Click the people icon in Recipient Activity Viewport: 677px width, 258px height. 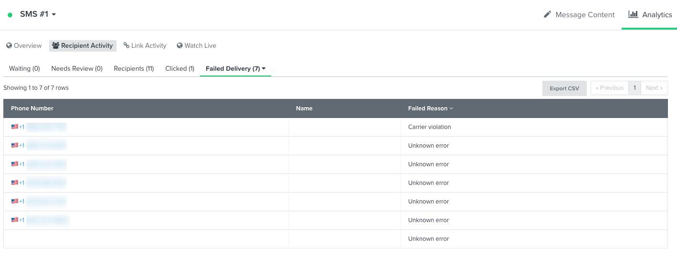tap(56, 46)
